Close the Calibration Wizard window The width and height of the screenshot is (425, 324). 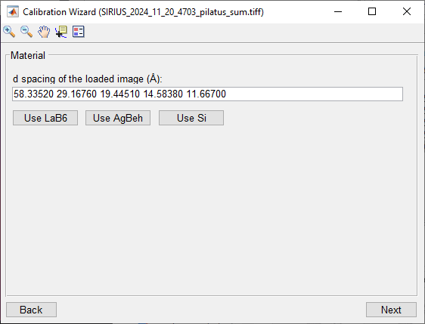click(x=407, y=11)
